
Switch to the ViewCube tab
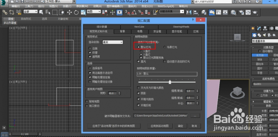point(139,27)
